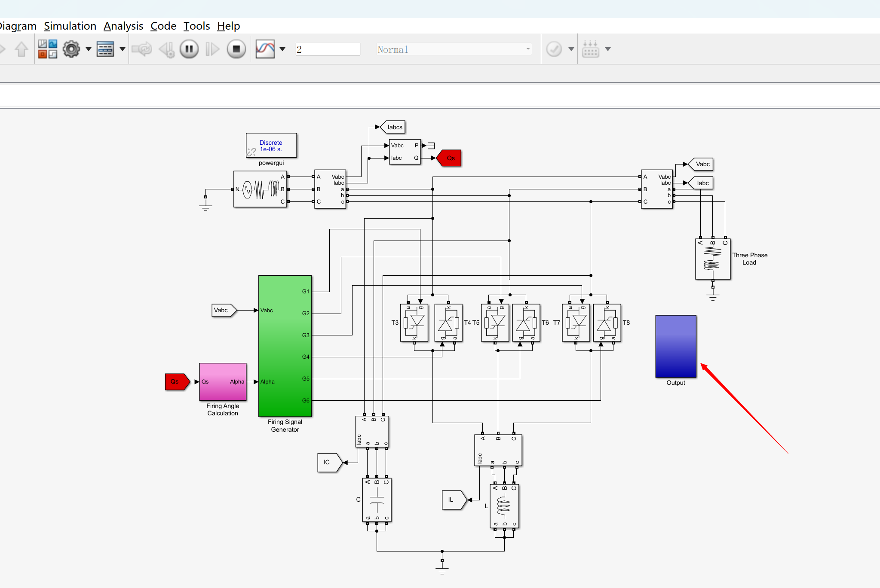This screenshot has height=588, width=880.
Task: Click the Model Advisor checkmark icon
Action: [554, 49]
